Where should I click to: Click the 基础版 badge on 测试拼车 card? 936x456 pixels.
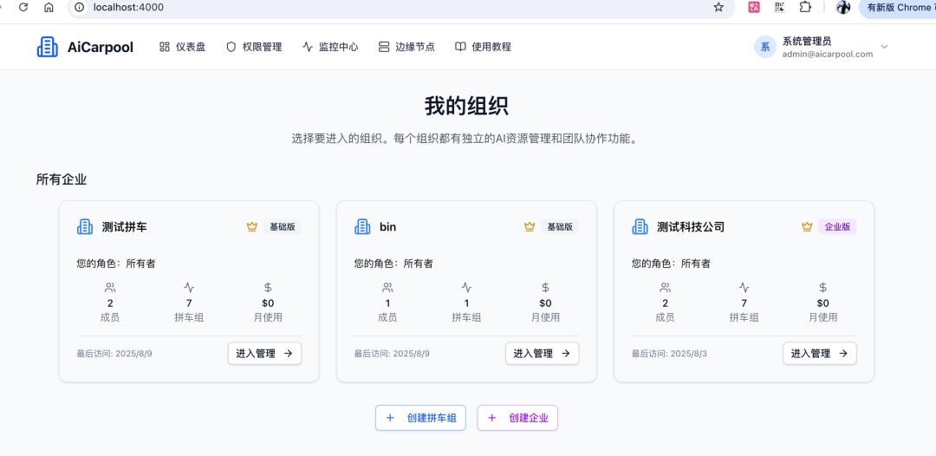(x=283, y=227)
